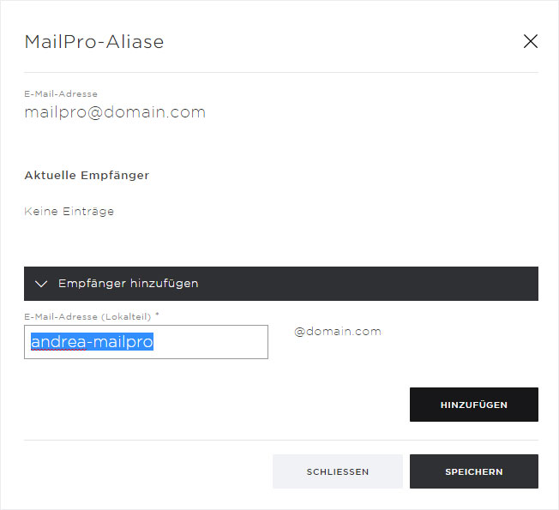Click the Aktuelle Empfänger heading
The image size is (559, 510).
point(87,176)
